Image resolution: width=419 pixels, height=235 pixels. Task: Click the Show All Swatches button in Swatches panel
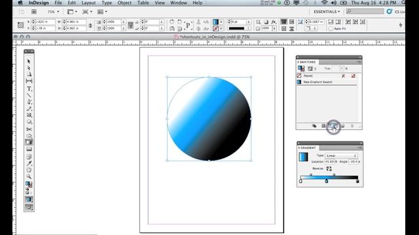pos(314,126)
